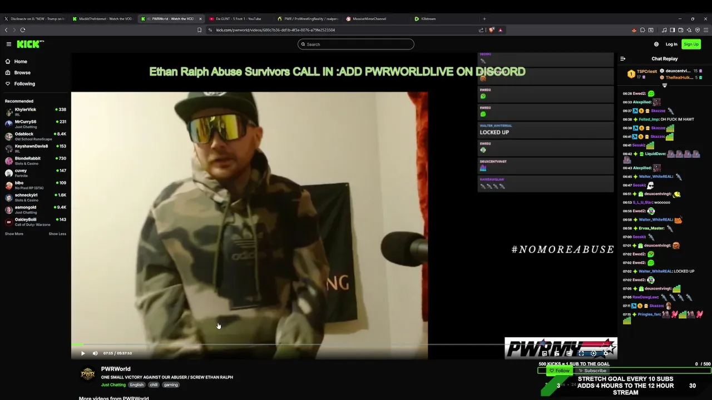Open the media playlist music icon
The width and height of the screenshot is (712, 400).
click(x=664, y=30)
